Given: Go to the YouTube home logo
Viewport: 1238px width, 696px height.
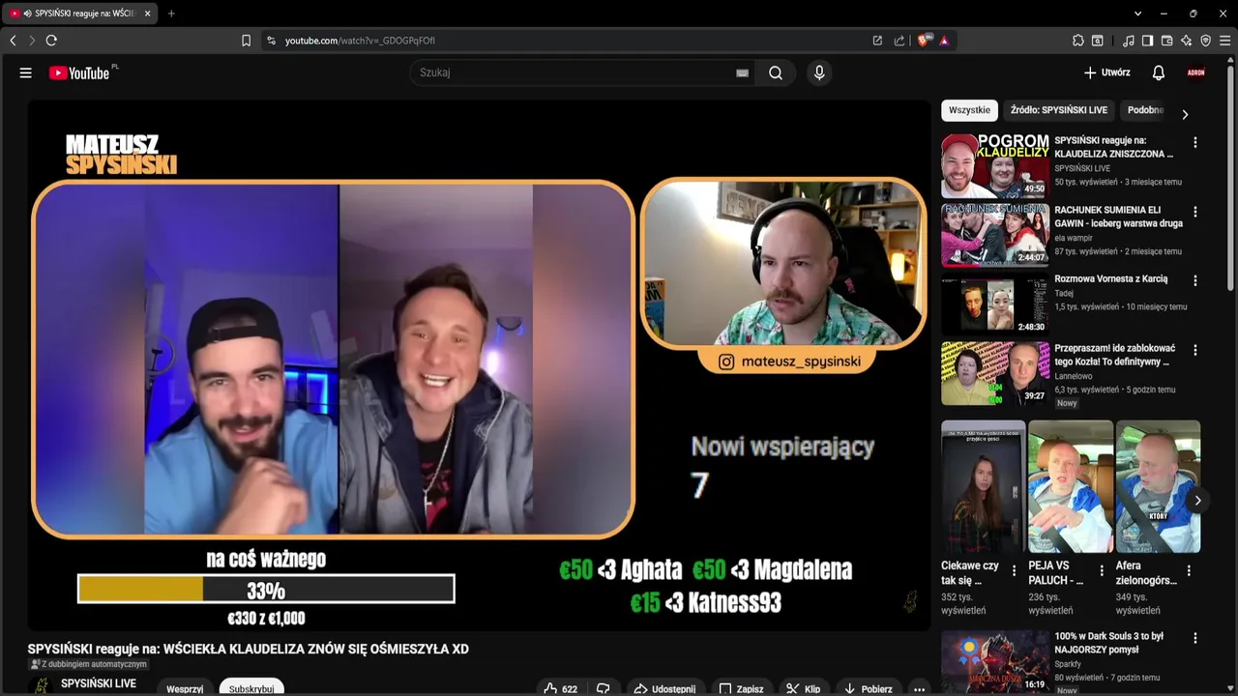Looking at the screenshot, I should pyautogui.click(x=79, y=72).
